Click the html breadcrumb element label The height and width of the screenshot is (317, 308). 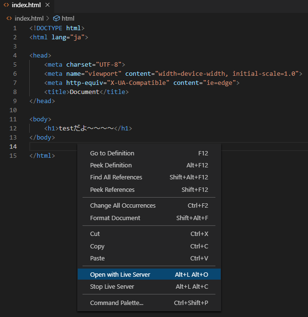point(68,18)
